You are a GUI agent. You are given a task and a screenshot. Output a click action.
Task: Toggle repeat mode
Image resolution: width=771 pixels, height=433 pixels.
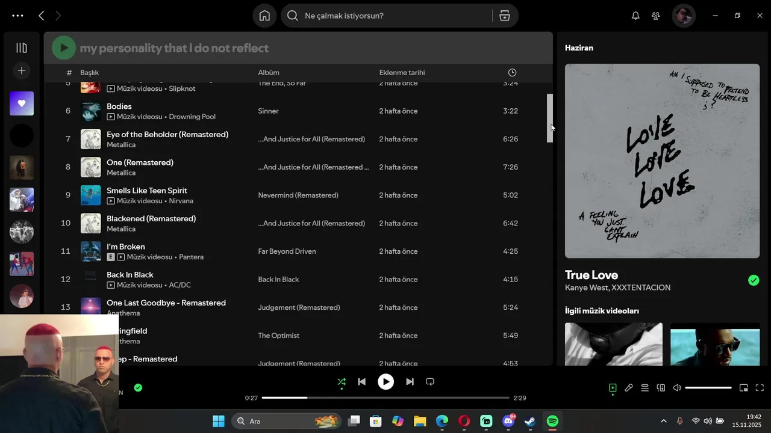430,382
